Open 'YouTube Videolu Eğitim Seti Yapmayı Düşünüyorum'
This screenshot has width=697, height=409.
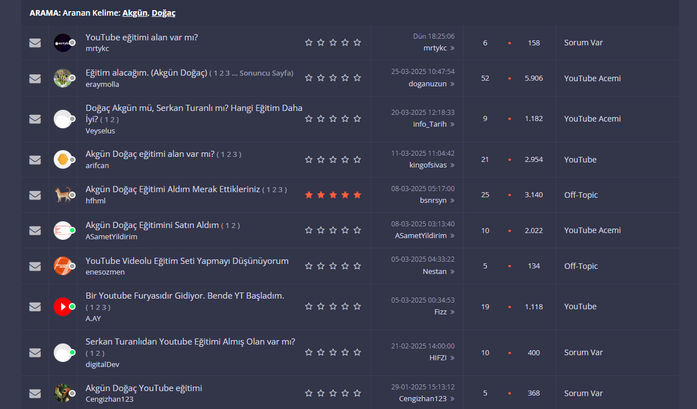(x=187, y=261)
